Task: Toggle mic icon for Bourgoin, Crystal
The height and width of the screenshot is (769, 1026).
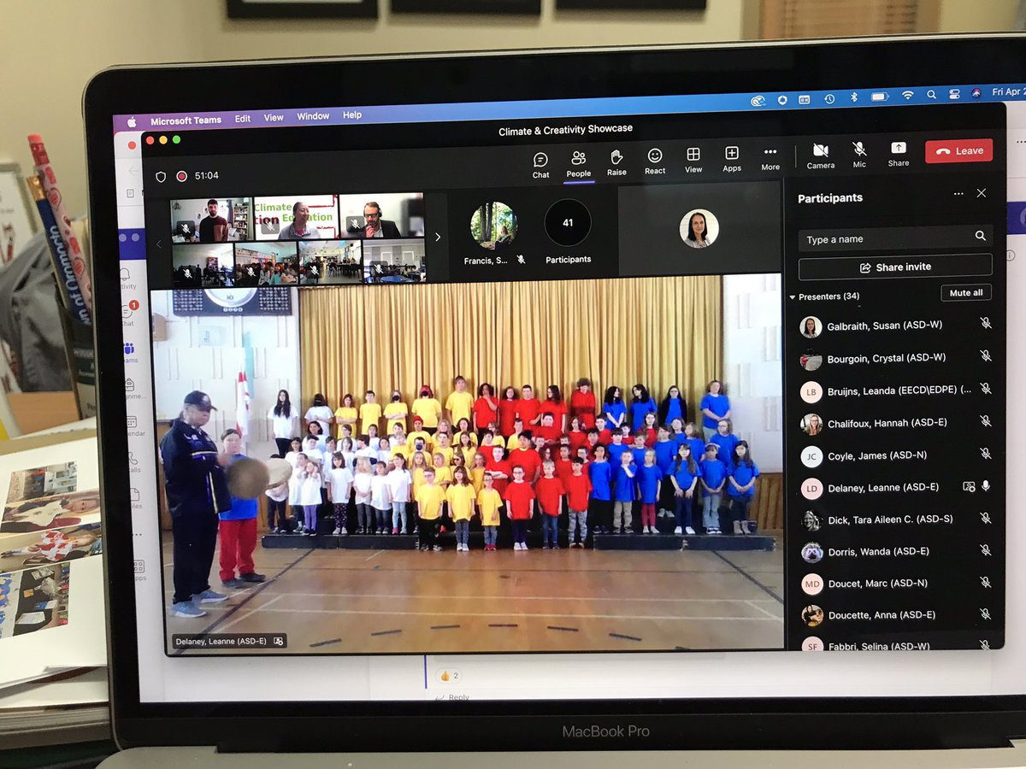Action: coord(985,355)
